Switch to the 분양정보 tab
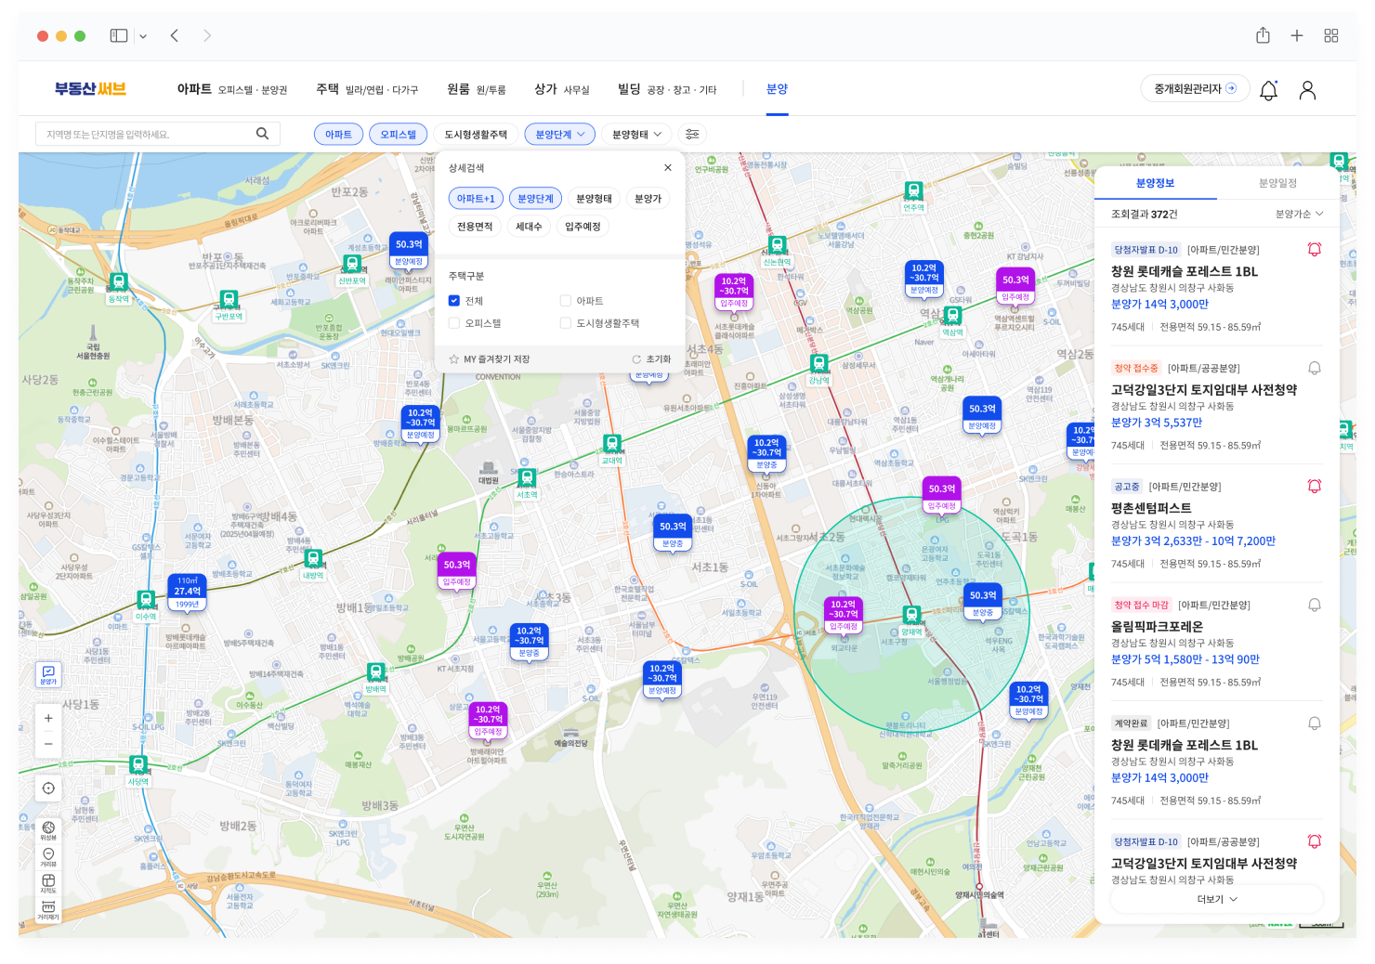Image resolution: width=1375 pixels, height=964 pixels. tap(1155, 183)
